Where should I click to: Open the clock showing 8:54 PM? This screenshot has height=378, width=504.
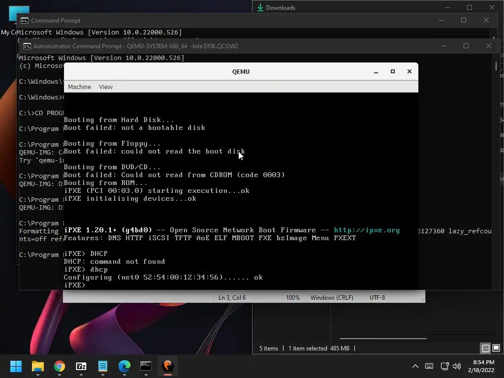click(x=481, y=366)
